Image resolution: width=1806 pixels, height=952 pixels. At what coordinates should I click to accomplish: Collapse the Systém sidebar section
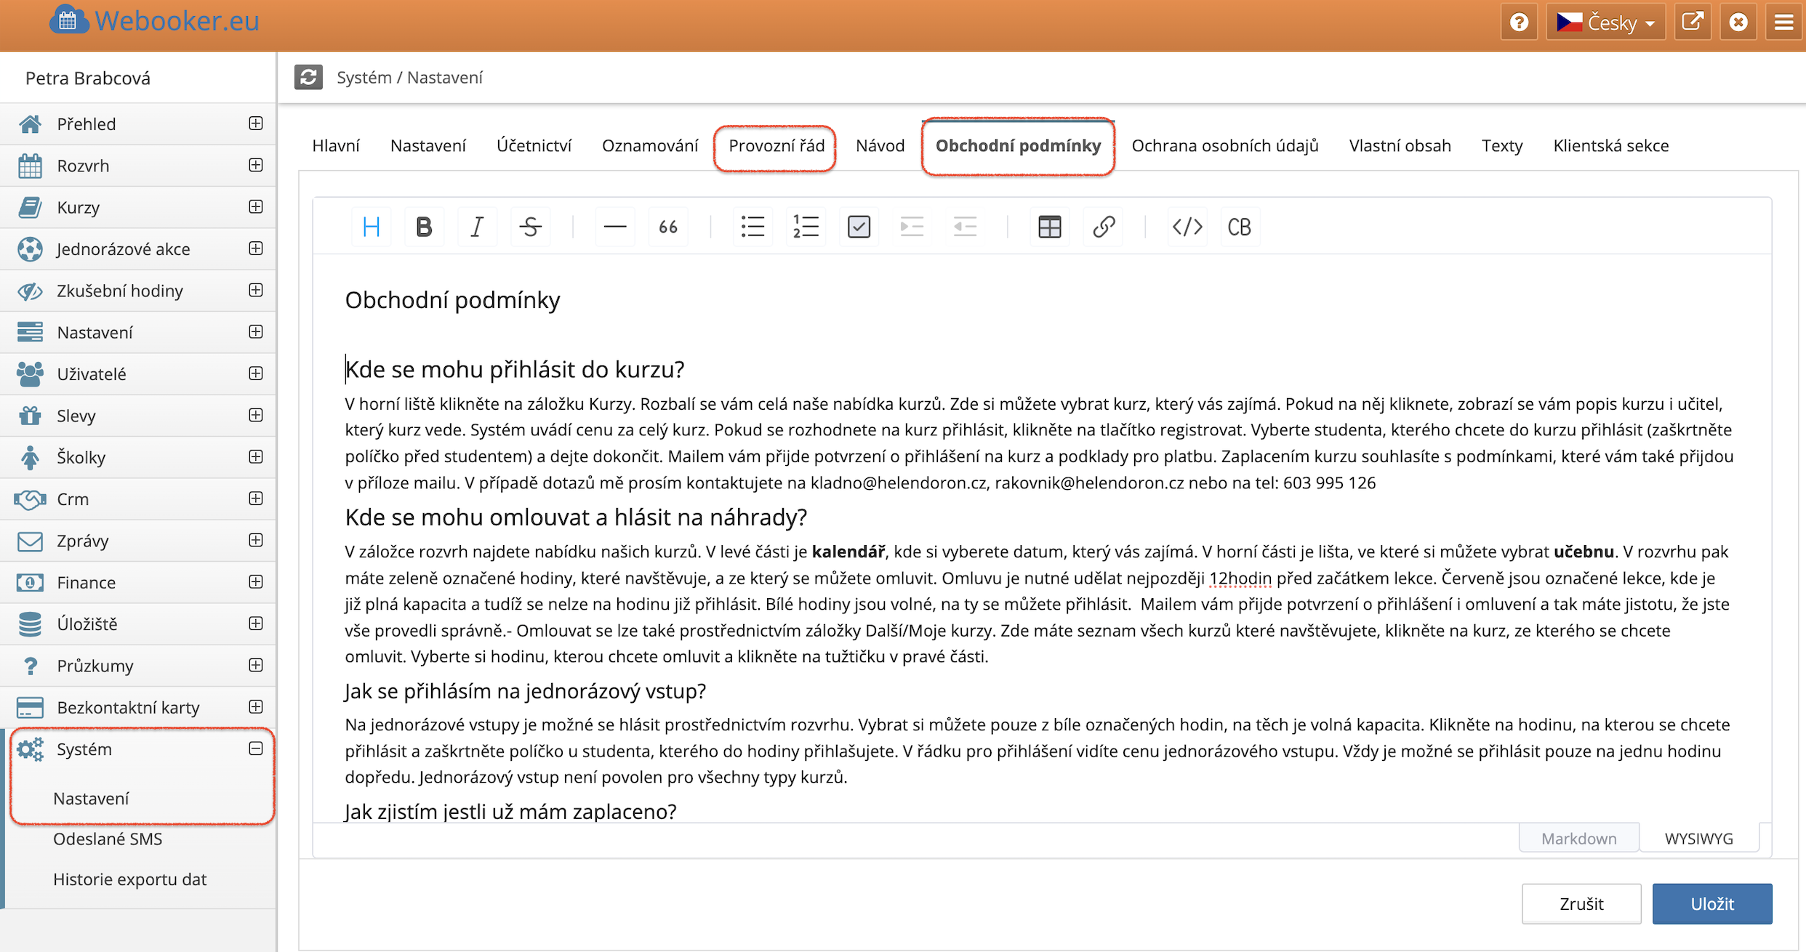pyautogui.click(x=255, y=749)
